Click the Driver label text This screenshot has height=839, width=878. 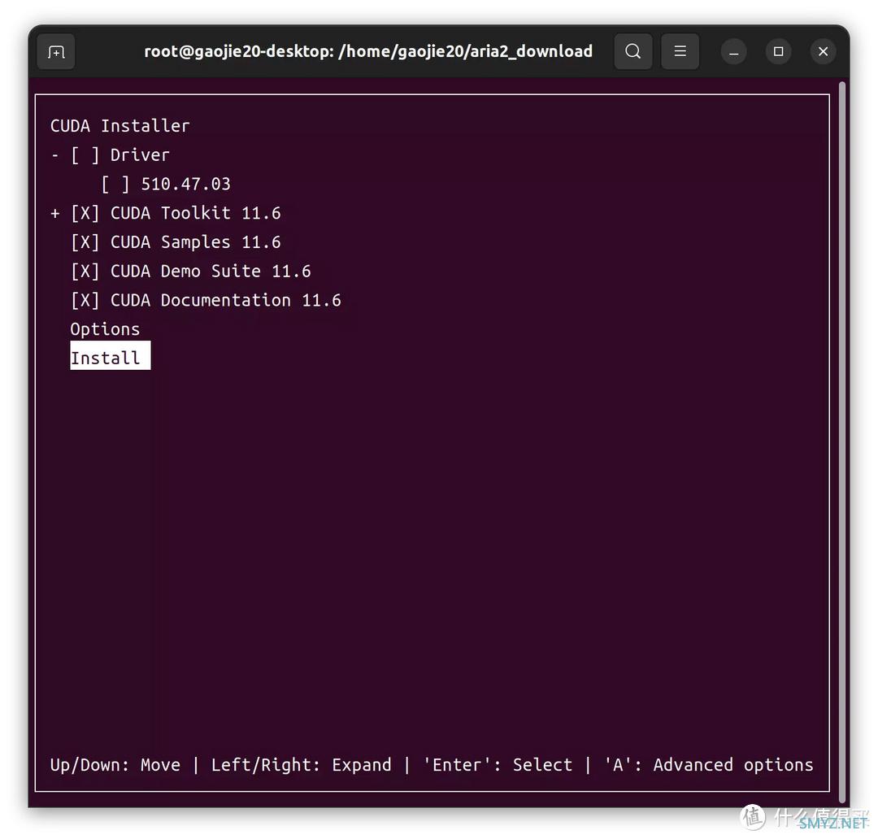tap(140, 155)
